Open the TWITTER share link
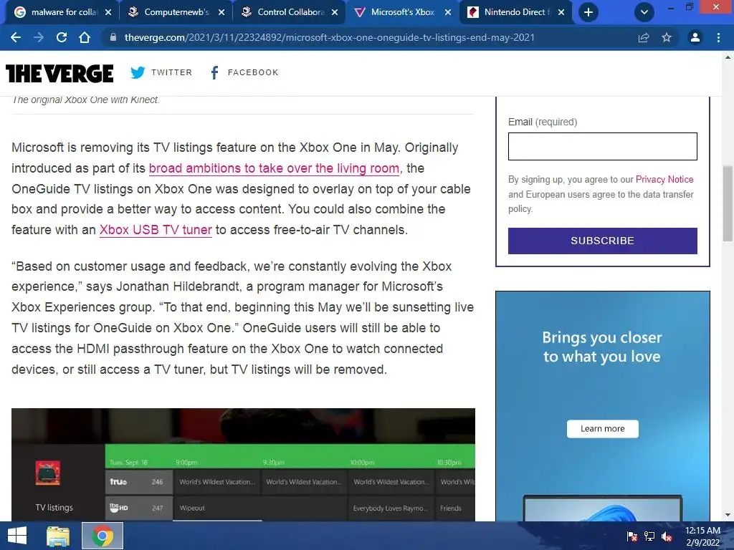734x550 pixels. tap(171, 72)
